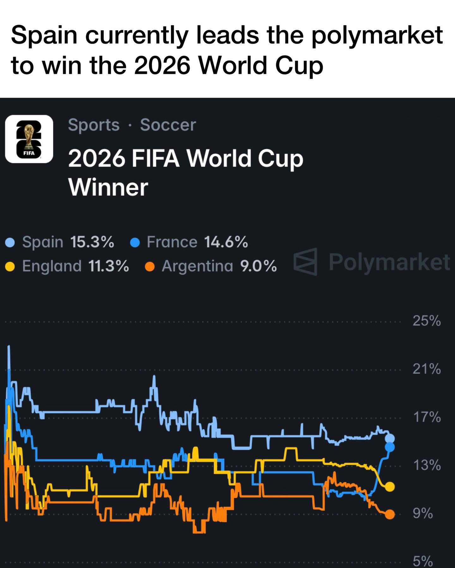Click the light-blue Spain legend dot
The image size is (455, 568).
10,243
